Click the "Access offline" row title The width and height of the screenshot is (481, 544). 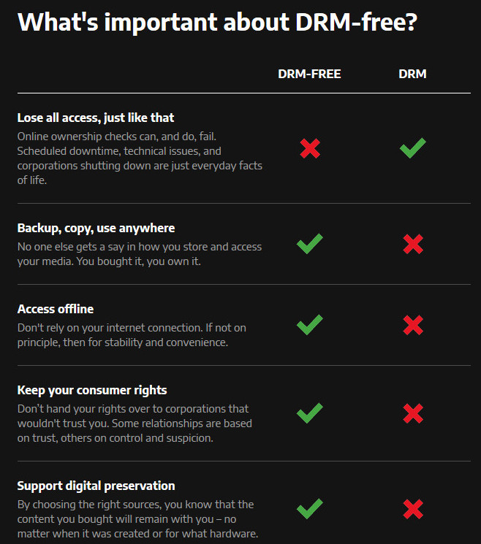[56, 309]
